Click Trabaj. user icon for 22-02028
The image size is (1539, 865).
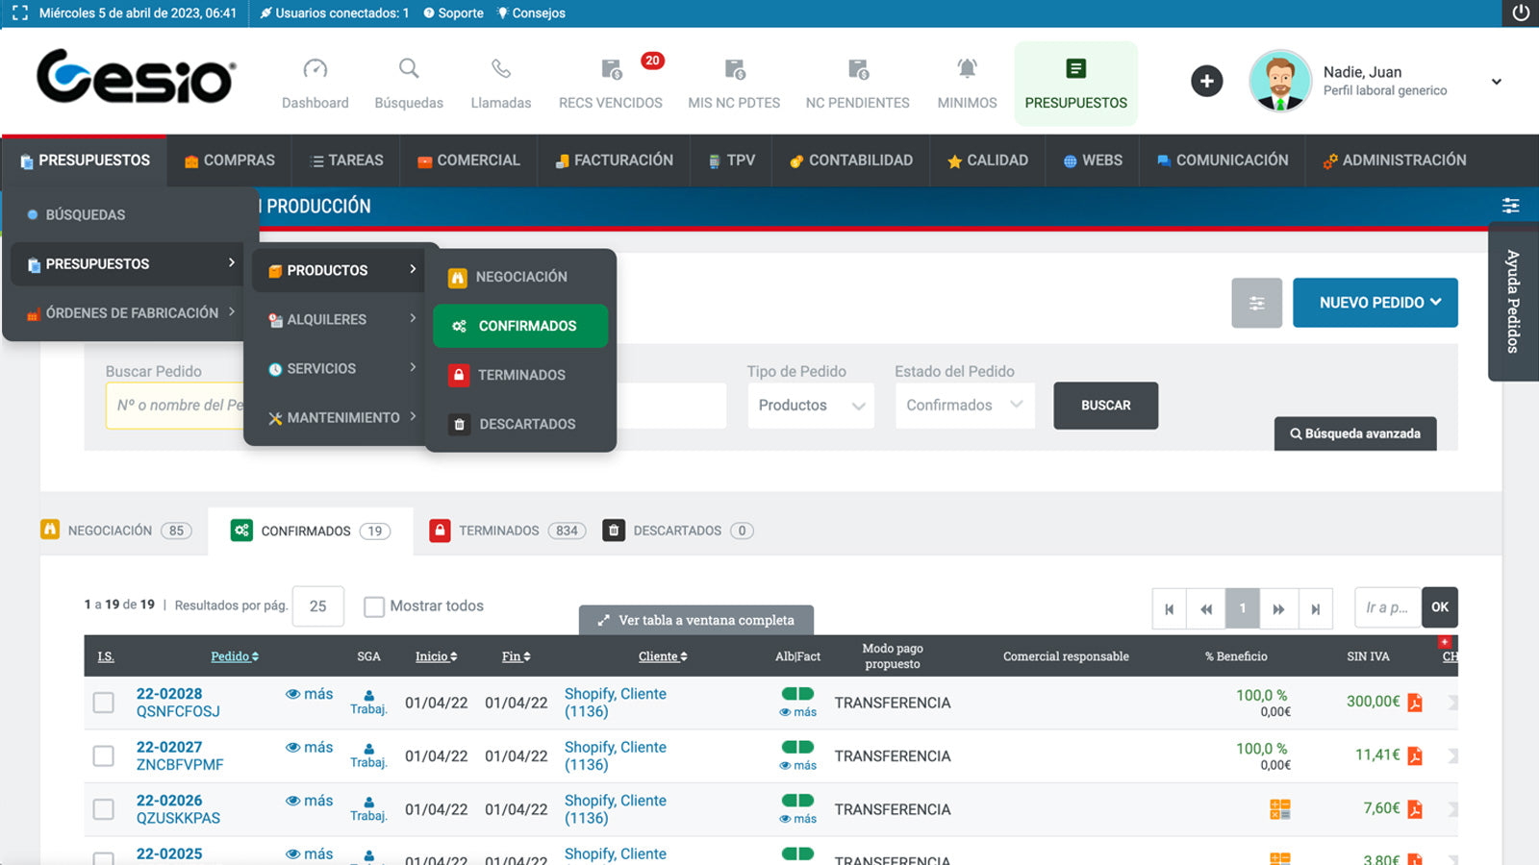[368, 696]
